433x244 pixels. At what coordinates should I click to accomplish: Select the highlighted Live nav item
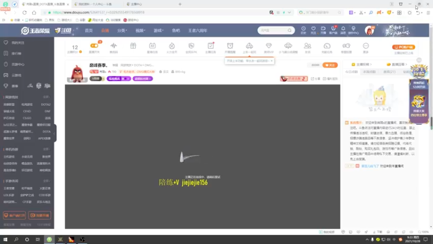coord(105,30)
